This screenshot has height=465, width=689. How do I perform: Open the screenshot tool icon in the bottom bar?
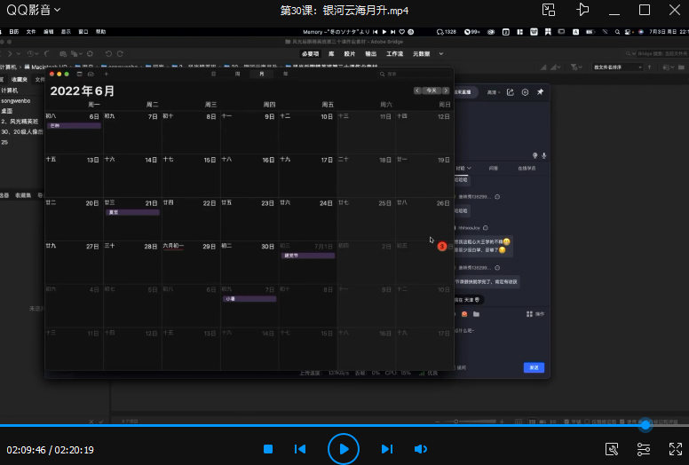coord(612,449)
